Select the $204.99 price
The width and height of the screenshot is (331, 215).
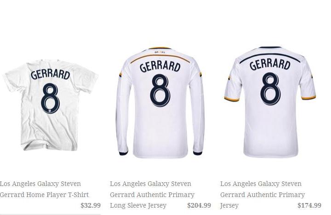click(x=199, y=205)
